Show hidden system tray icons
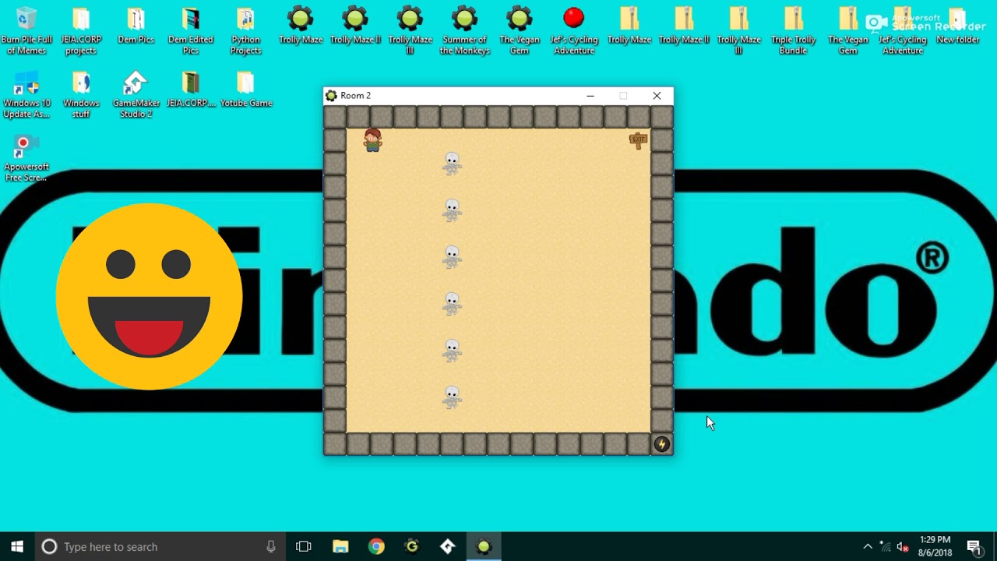This screenshot has width=997, height=561. coord(868,546)
